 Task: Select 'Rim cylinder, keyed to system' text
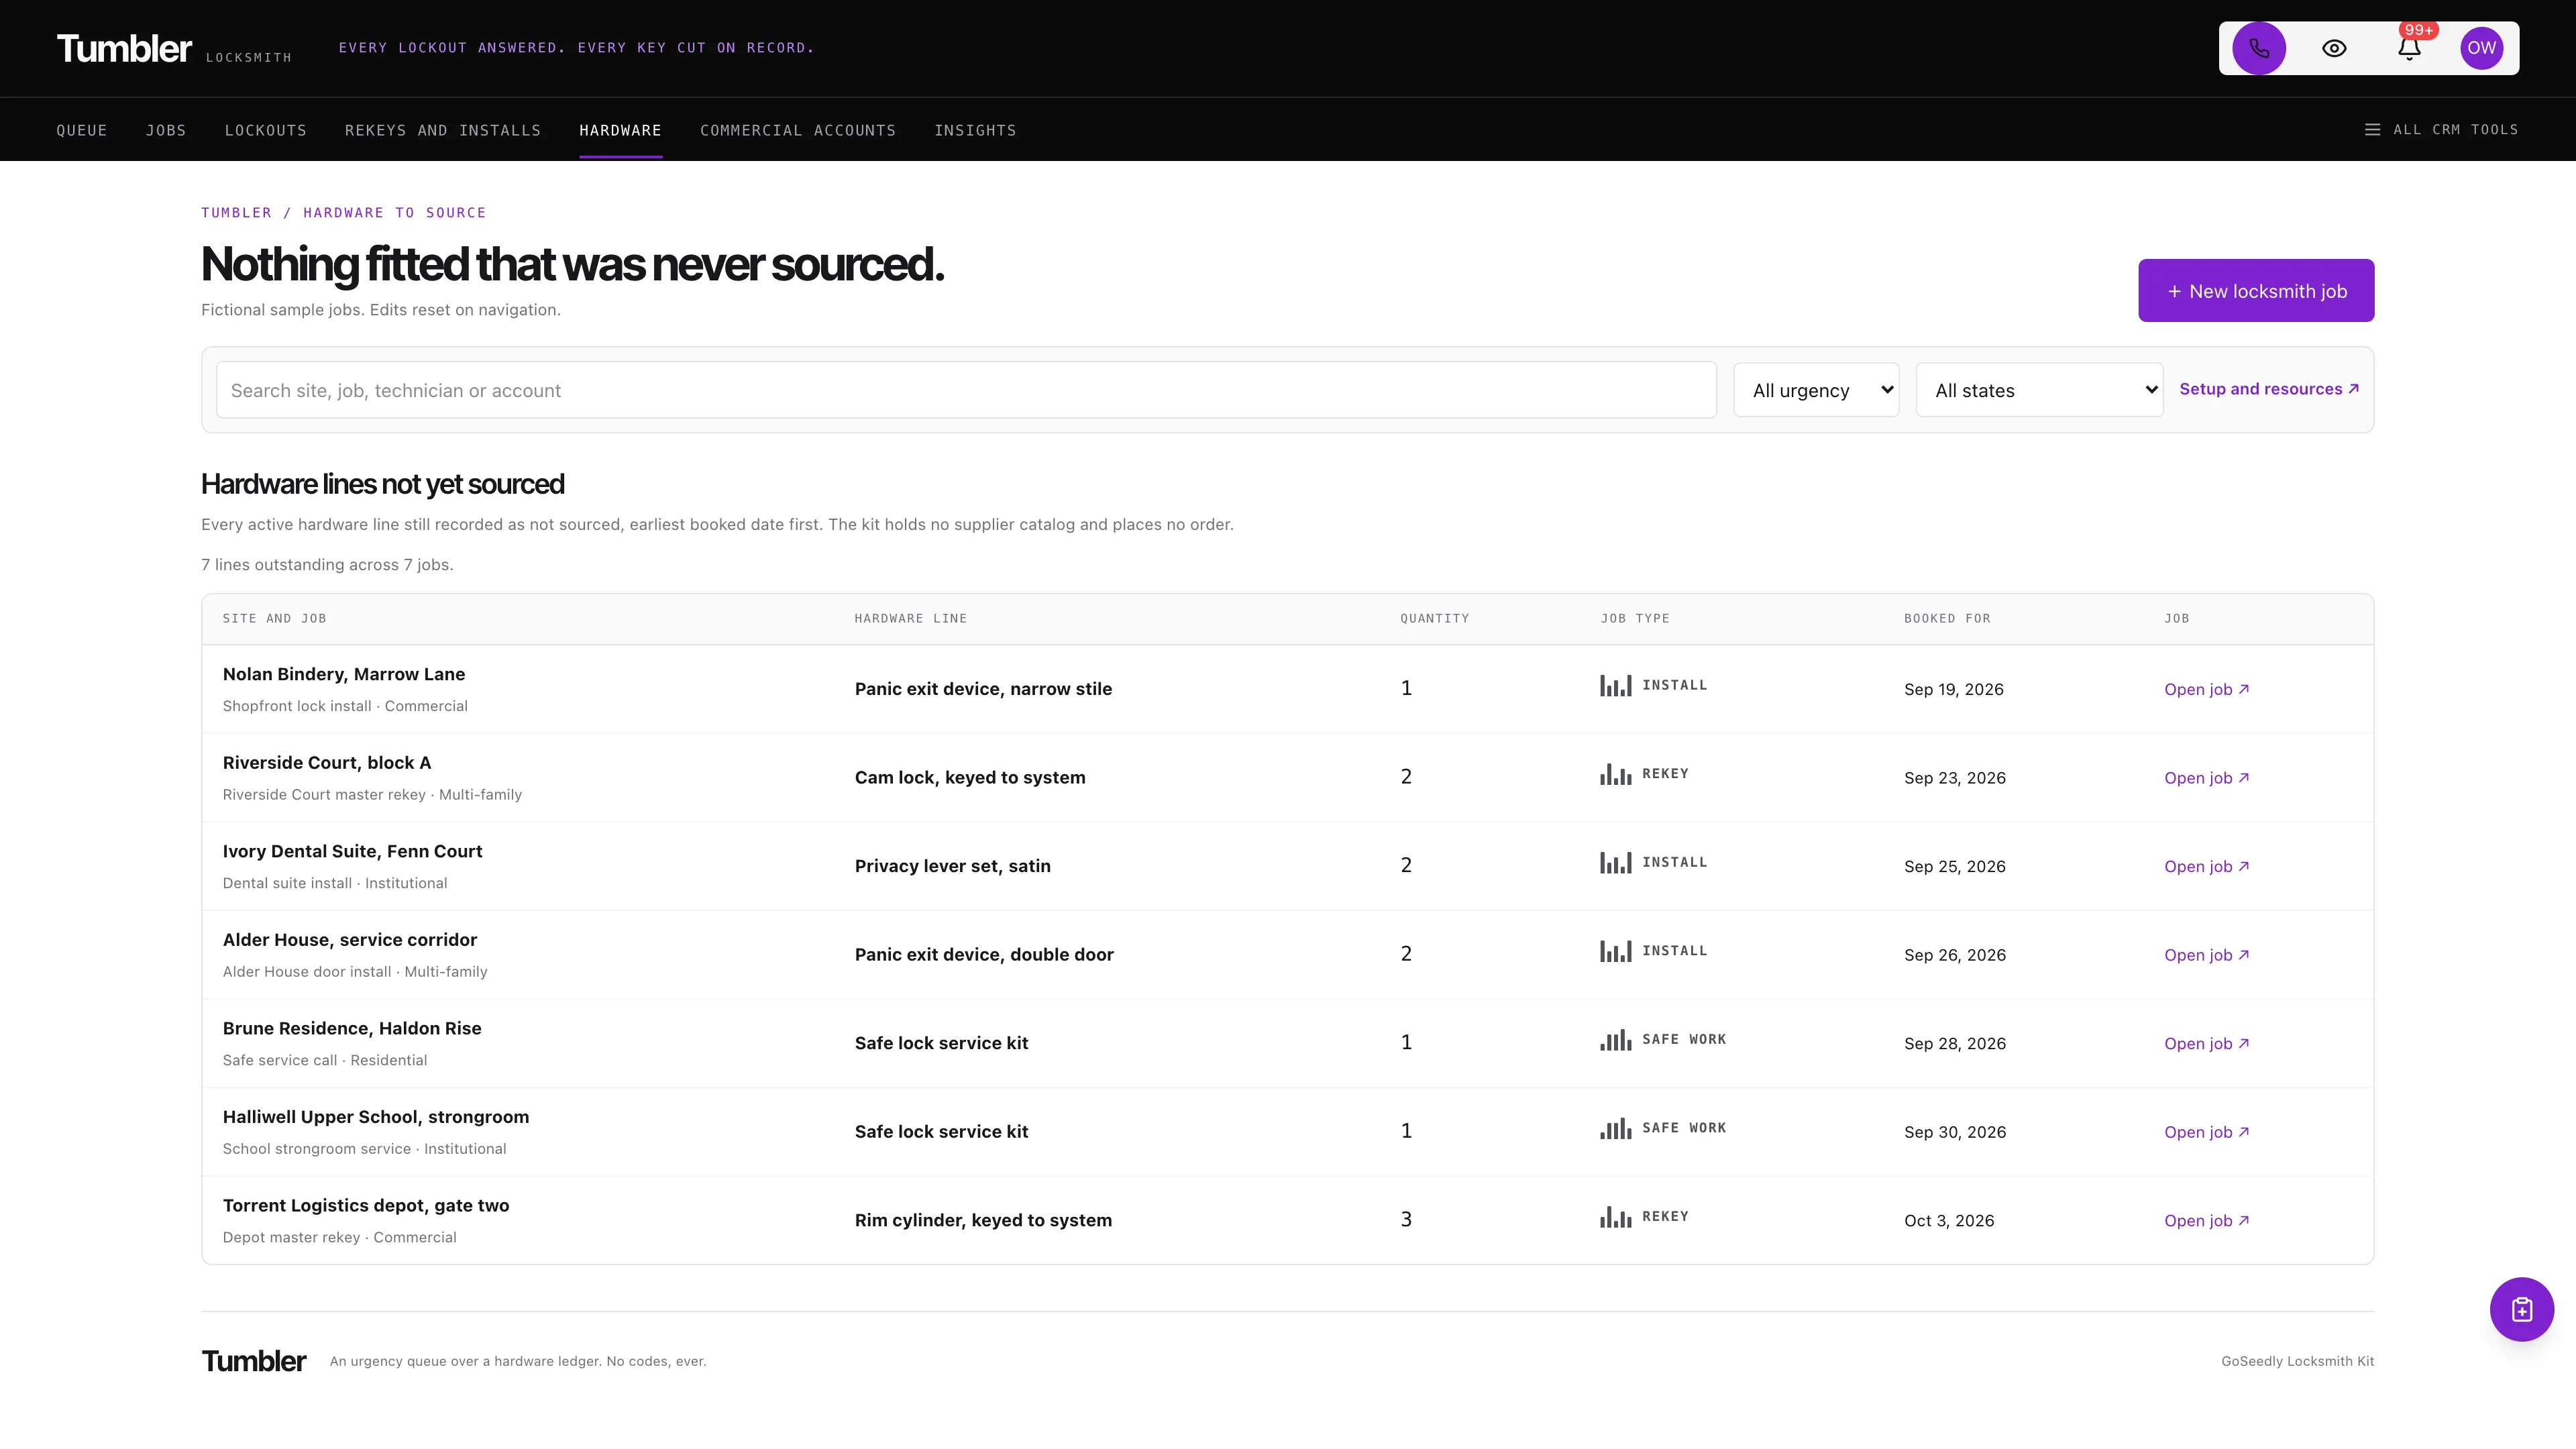coord(983,1220)
